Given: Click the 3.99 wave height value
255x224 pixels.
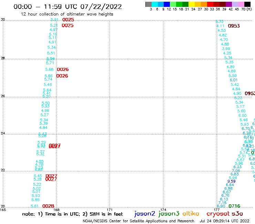Looking at the screenshot, I should point(226,49).
